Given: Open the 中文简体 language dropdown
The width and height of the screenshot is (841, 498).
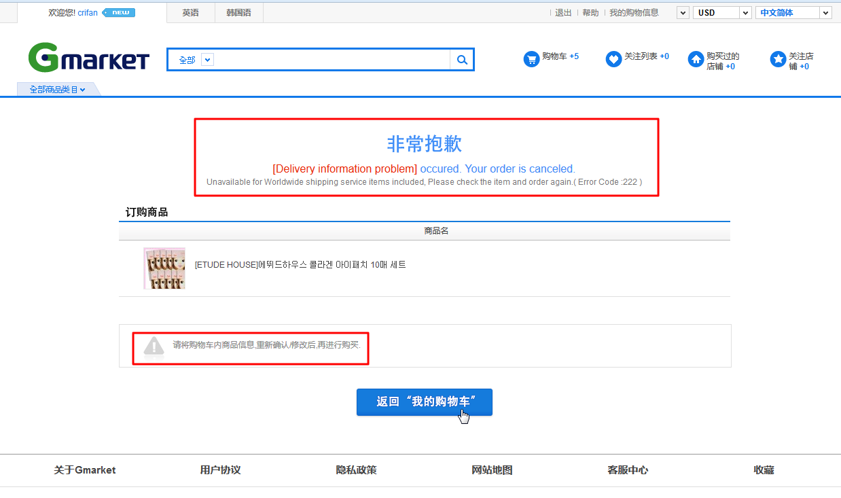Looking at the screenshot, I should click(x=793, y=12).
